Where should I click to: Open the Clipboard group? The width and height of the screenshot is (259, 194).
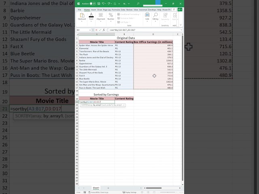[82, 17]
